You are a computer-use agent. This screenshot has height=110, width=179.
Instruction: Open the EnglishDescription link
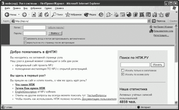26,92
